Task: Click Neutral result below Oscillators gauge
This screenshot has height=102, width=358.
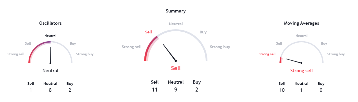Action: (x=50, y=71)
